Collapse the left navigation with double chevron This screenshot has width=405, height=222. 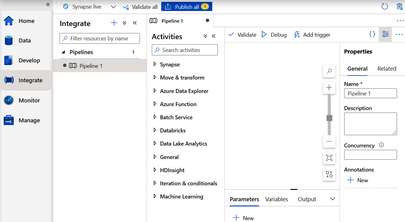point(48,4)
